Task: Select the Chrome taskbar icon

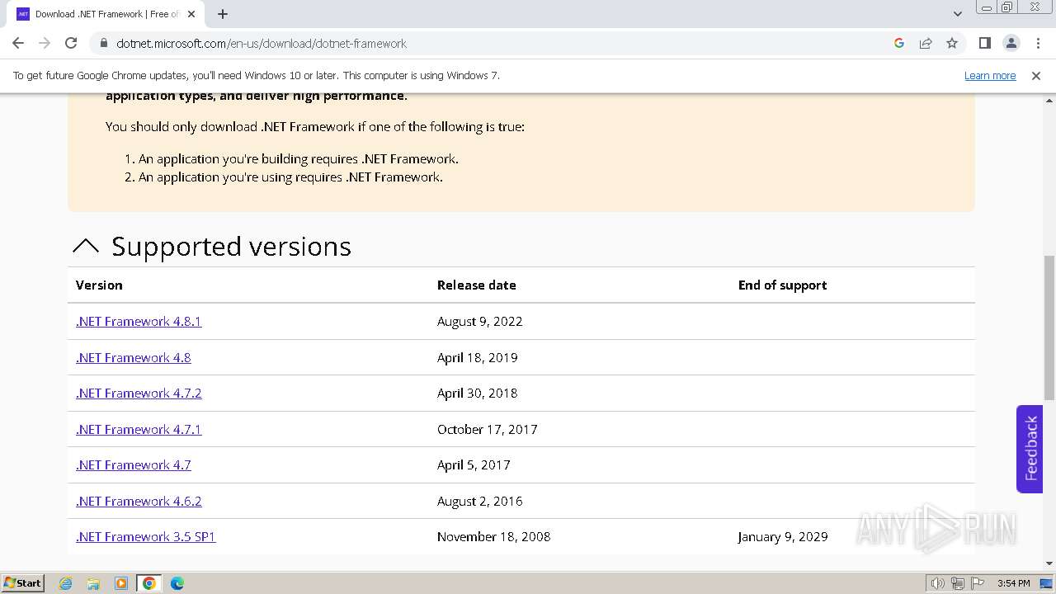Action: (x=149, y=583)
